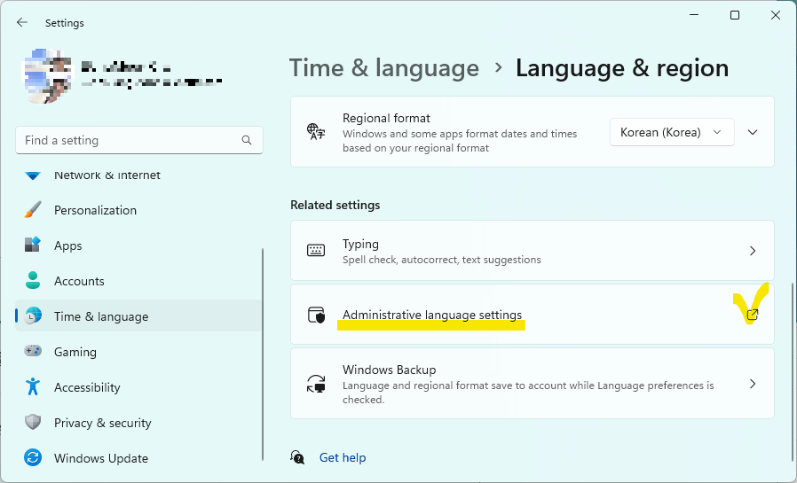The image size is (797, 483).
Task: Click the Gaming controller icon
Action: click(x=33, y=352)
